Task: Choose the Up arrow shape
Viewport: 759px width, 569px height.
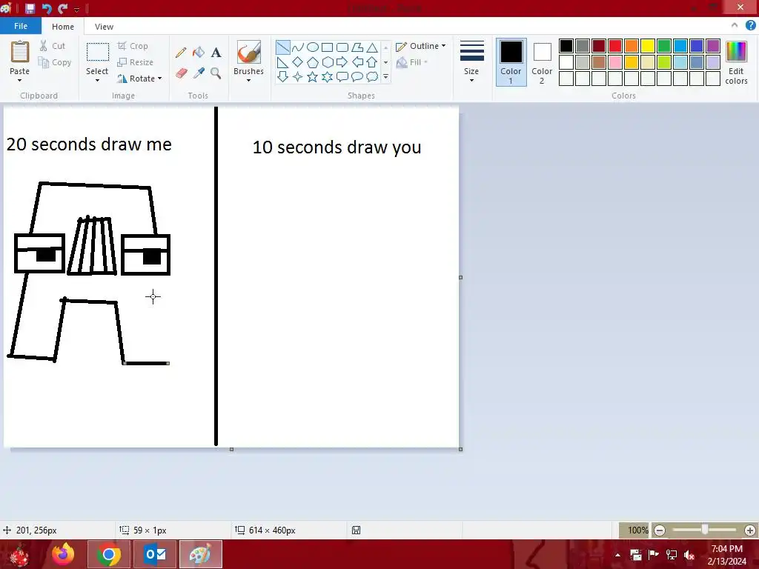Action: (x=372, y=62)
